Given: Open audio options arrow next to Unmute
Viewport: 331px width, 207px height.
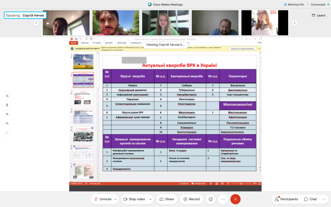Looking at the screenshot, I should point(115,199).
